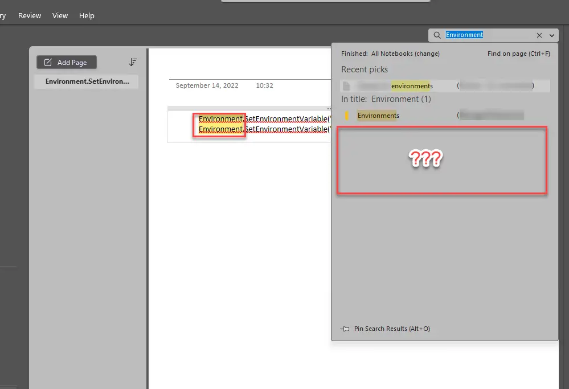The image size is (569, 389).
Task: Click section icon beside Environments title result
Action: (x=346, y=116)
